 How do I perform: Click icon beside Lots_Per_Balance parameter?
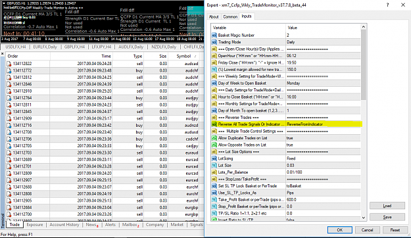(214, 172)
